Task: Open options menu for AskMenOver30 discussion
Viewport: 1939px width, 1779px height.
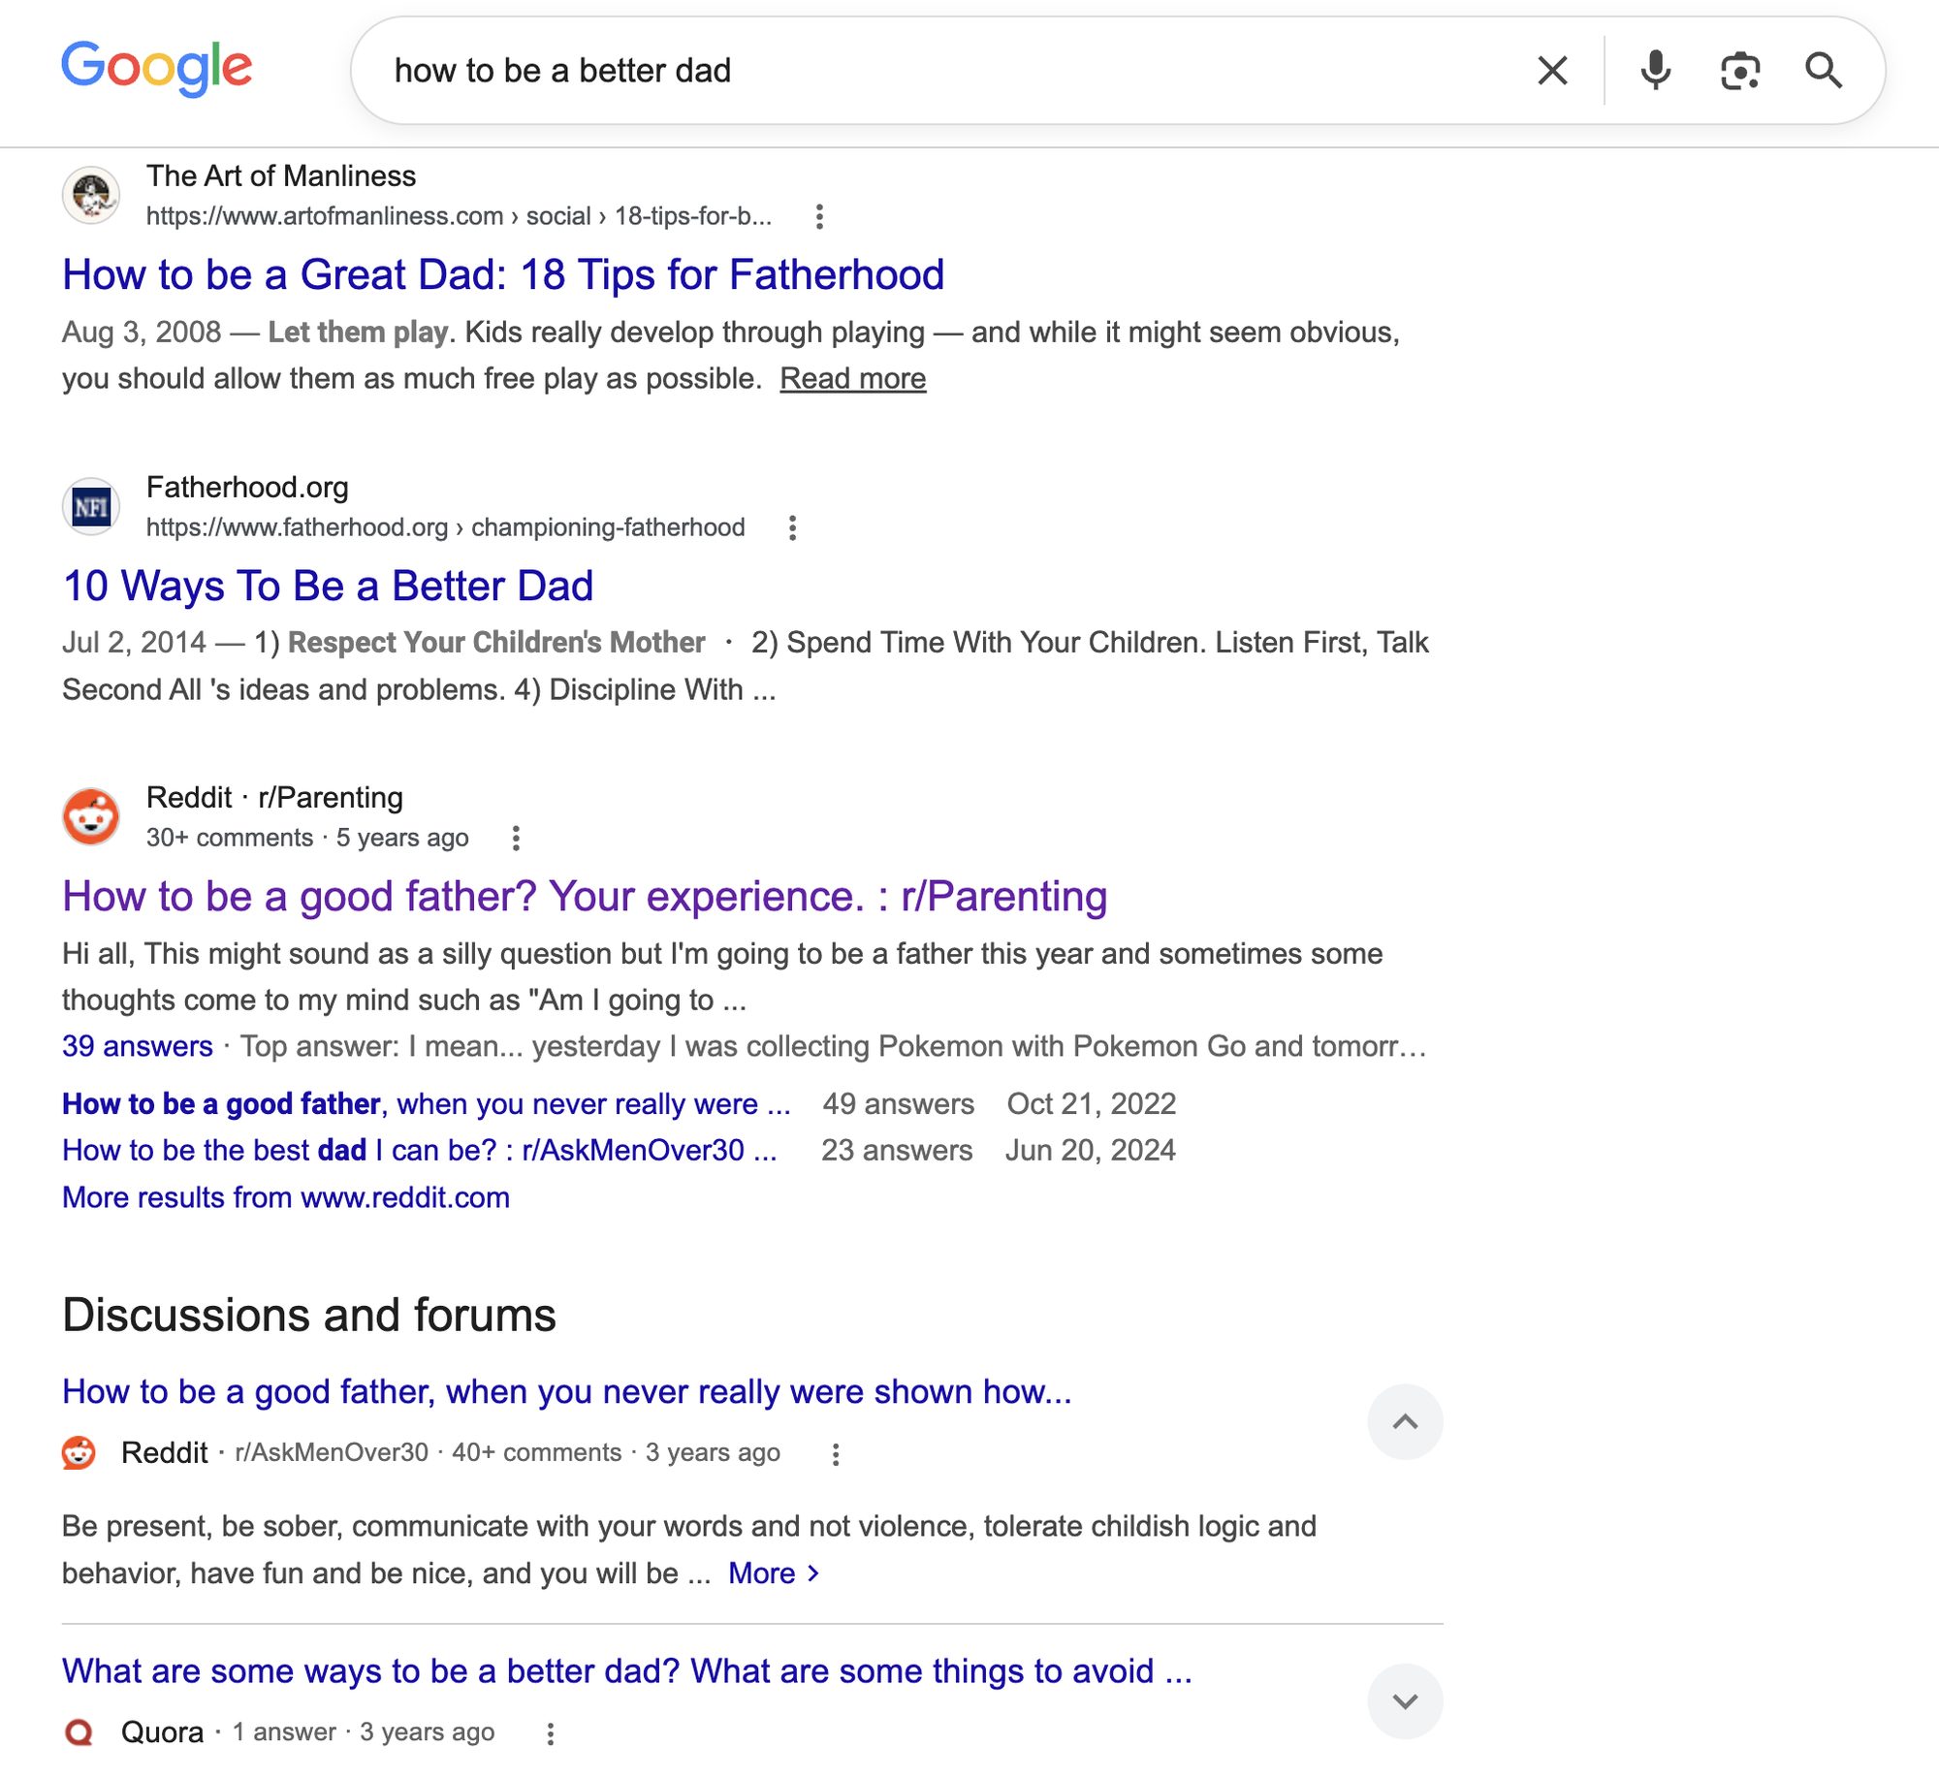Action: coord(835,1454)
